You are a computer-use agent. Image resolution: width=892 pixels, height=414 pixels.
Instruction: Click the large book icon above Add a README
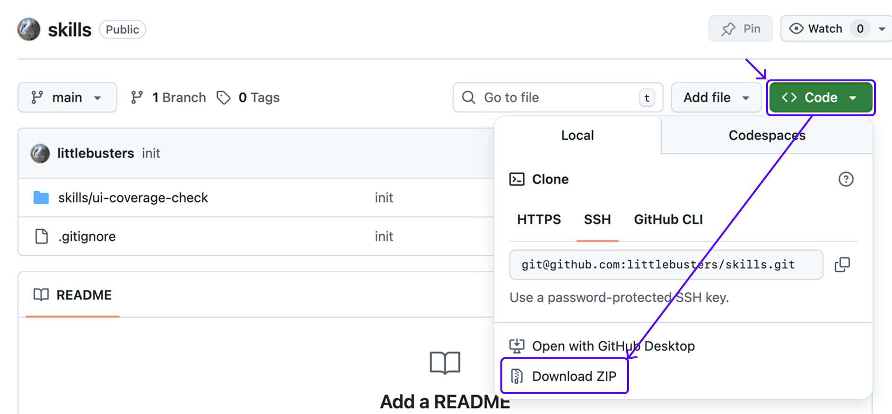point(445,363)
